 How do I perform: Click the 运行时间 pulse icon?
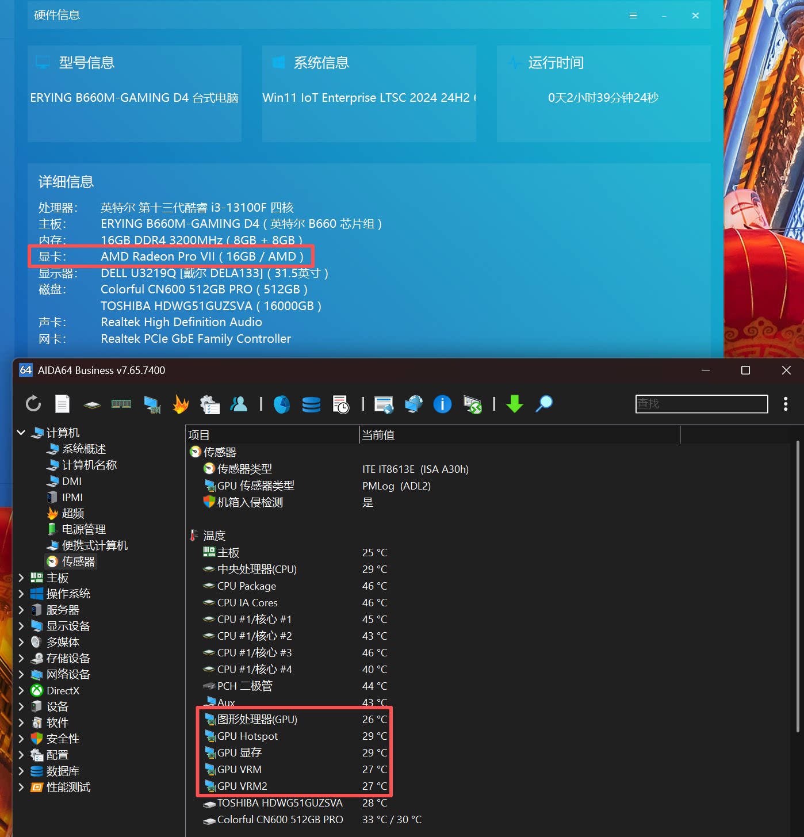pos(514,63)
